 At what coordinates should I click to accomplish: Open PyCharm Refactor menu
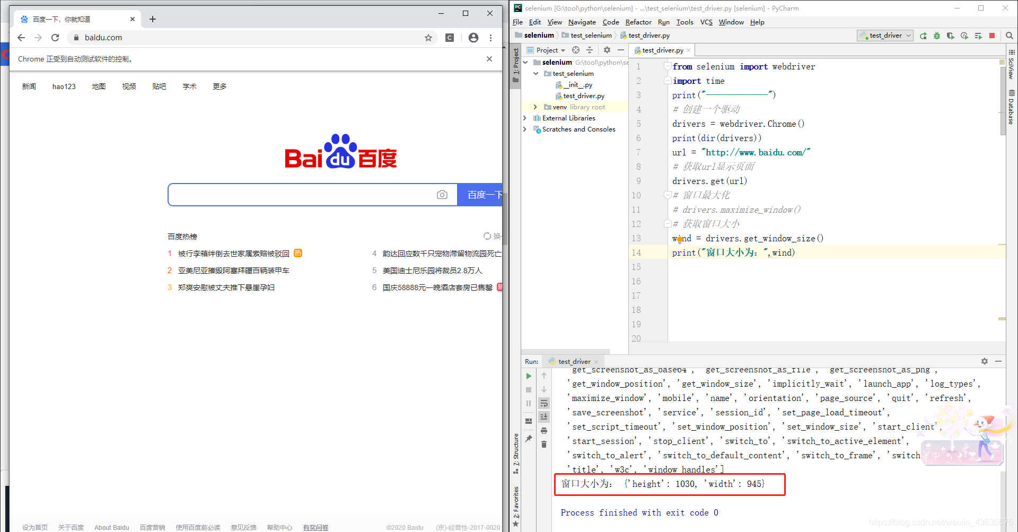pos(638,22)
